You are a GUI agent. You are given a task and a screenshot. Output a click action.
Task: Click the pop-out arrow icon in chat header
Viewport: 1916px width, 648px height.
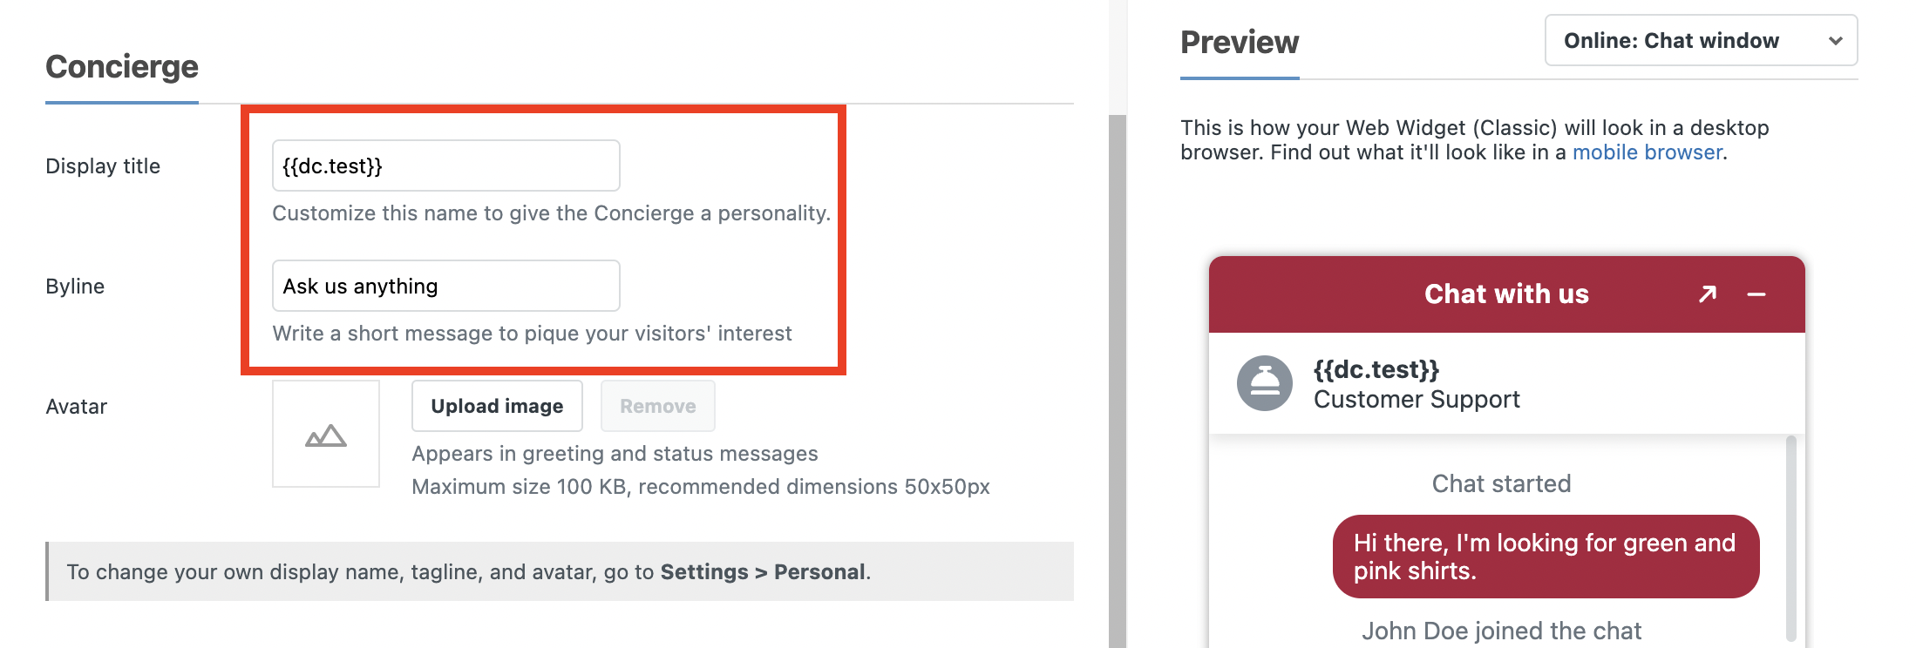click(1707, 294)
